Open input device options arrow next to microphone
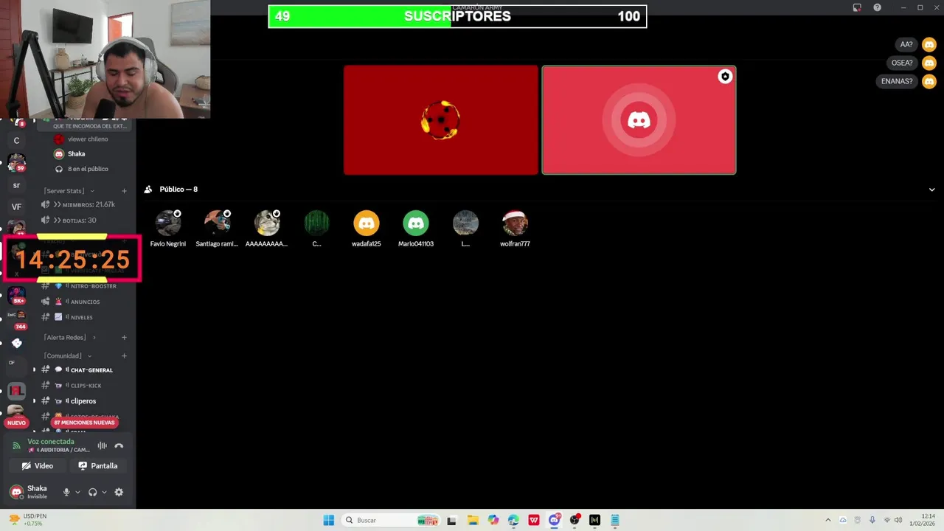The width and height of the screenshot is (944, 531). coord(77,492)
